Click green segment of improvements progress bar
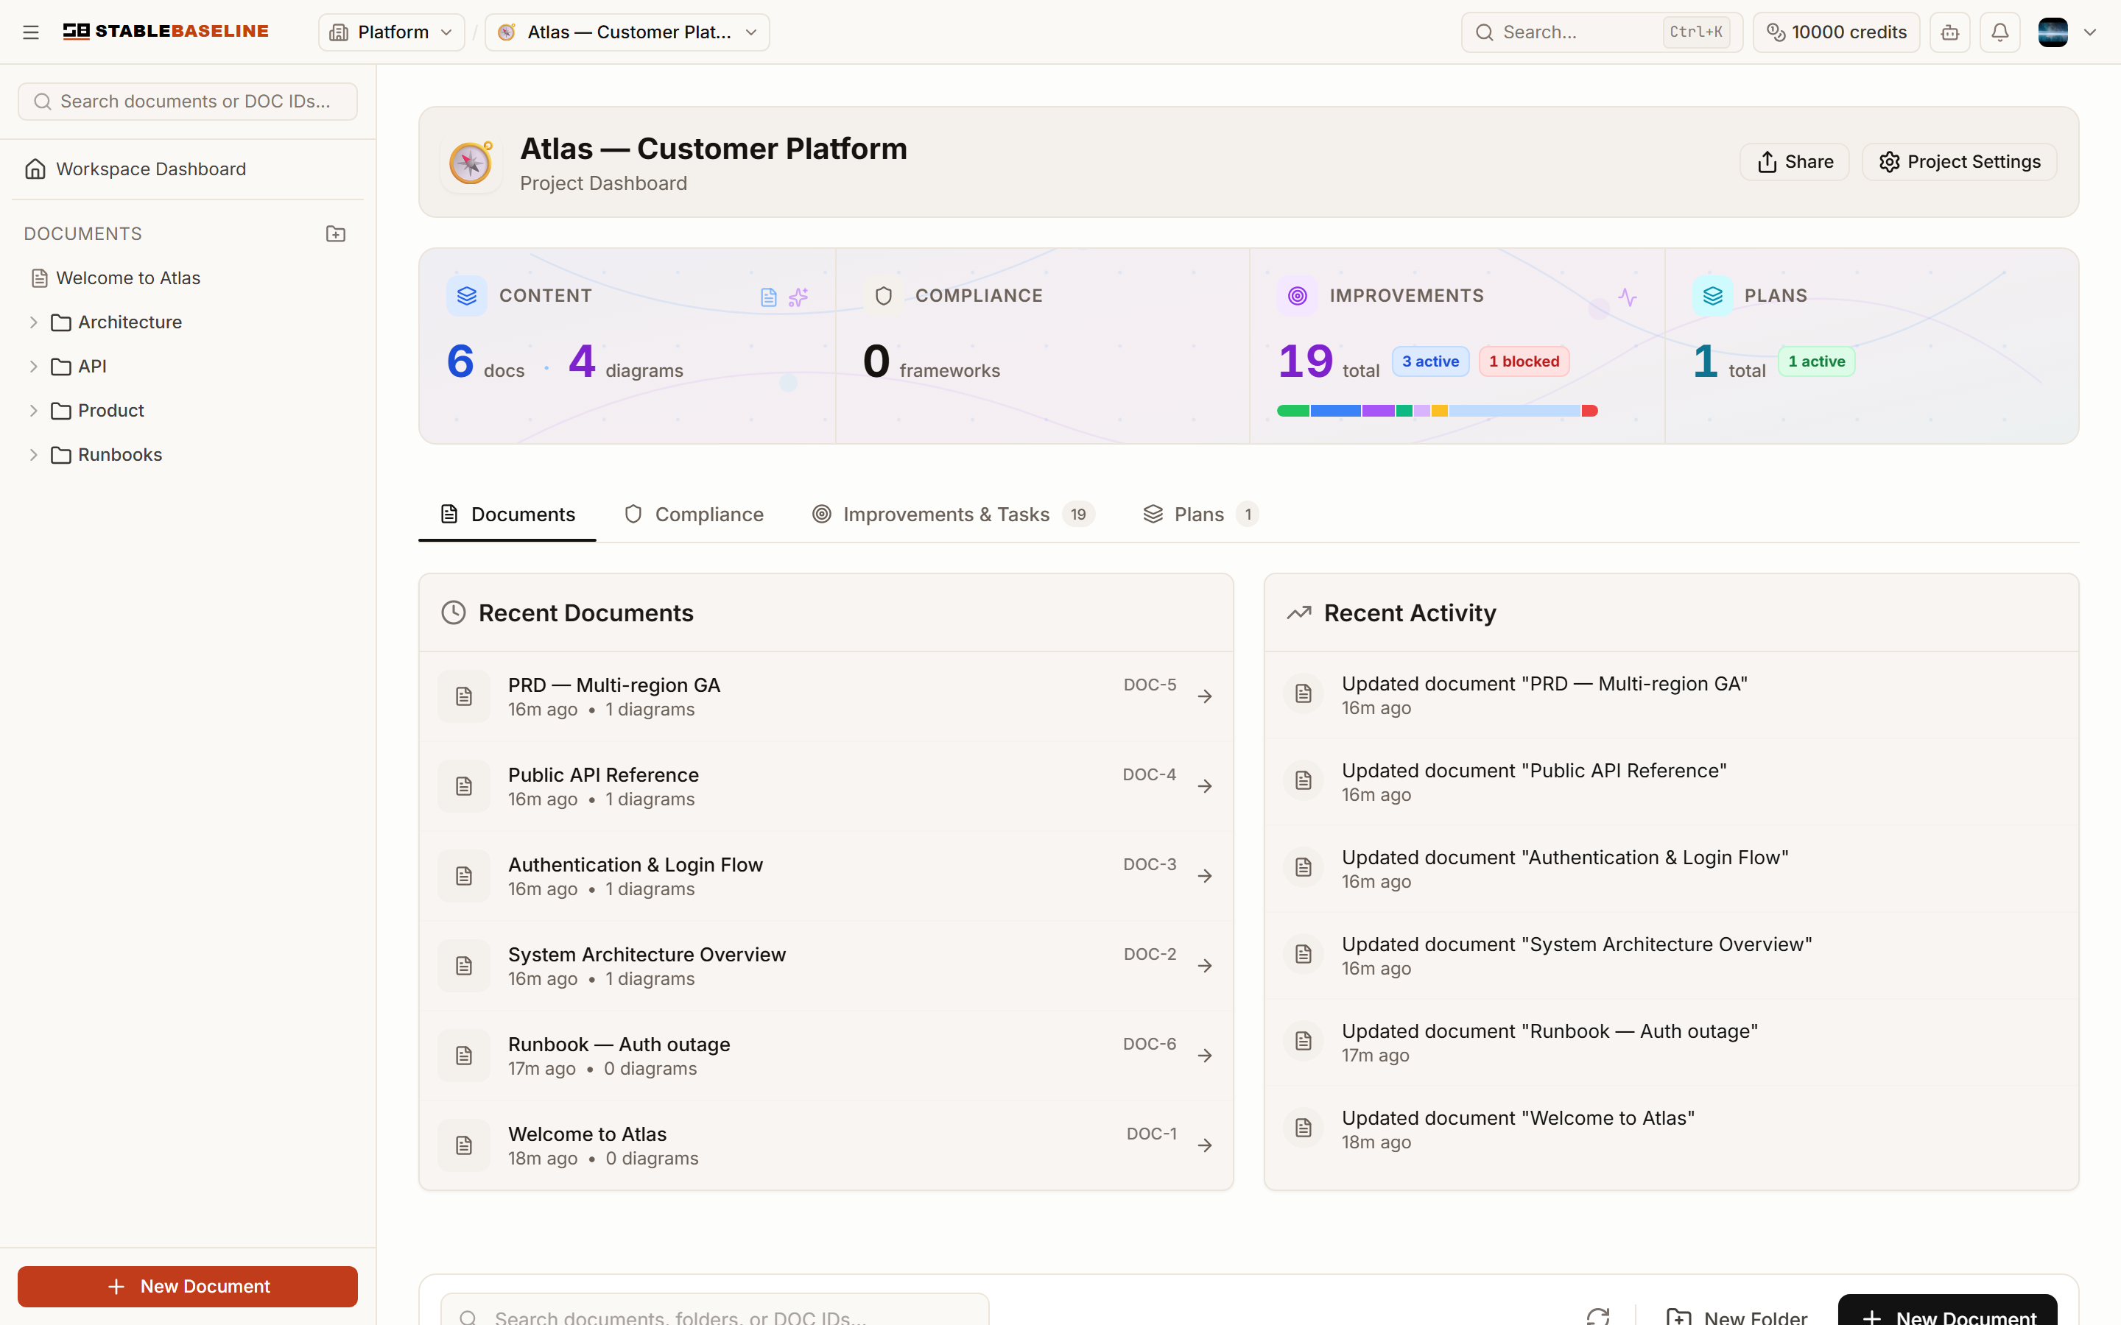Image resolution: width=2121 pixels, height=1325 pixels. click(x=1292, y=411)
